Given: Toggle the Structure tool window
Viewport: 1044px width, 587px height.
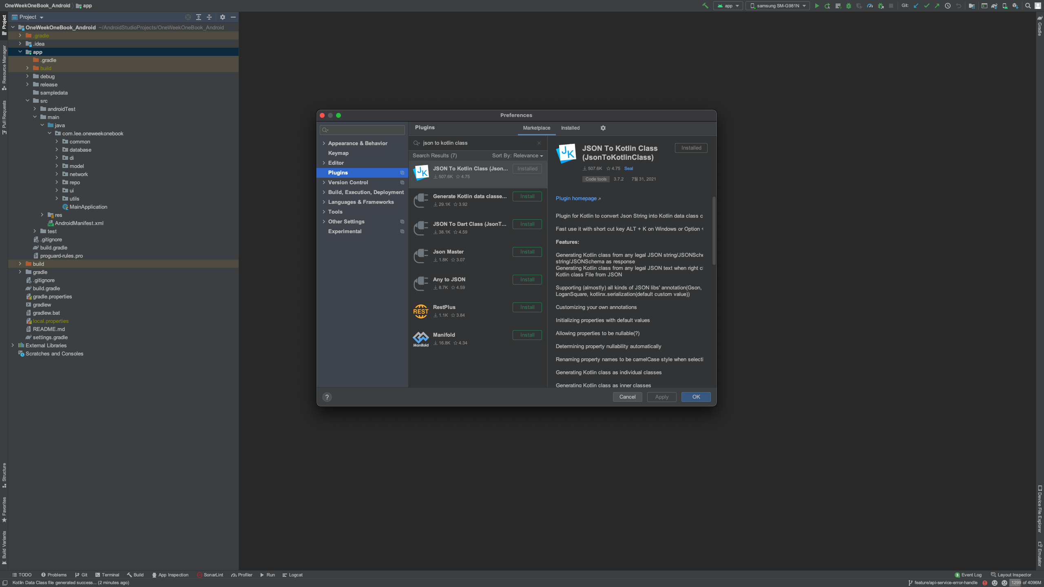Looking at the screenshot, I should [x=4, y=475].
